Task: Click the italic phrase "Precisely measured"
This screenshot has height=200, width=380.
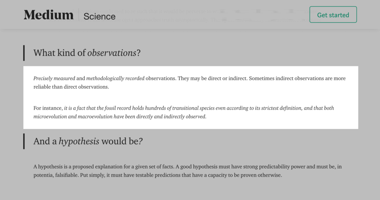Action: tap(54, 79)
